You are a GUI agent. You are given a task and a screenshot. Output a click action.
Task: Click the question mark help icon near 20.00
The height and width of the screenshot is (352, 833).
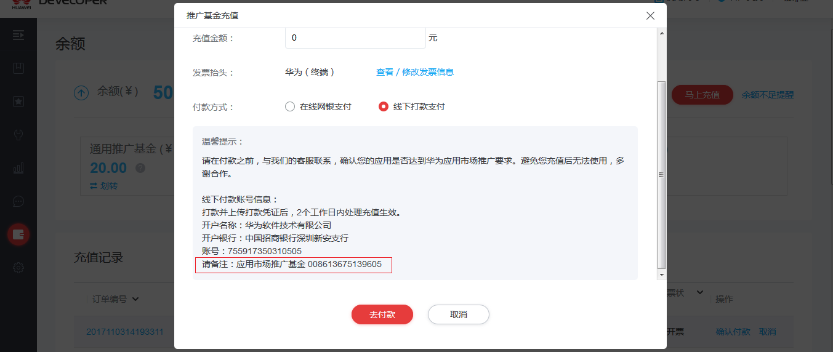[140, 168]
